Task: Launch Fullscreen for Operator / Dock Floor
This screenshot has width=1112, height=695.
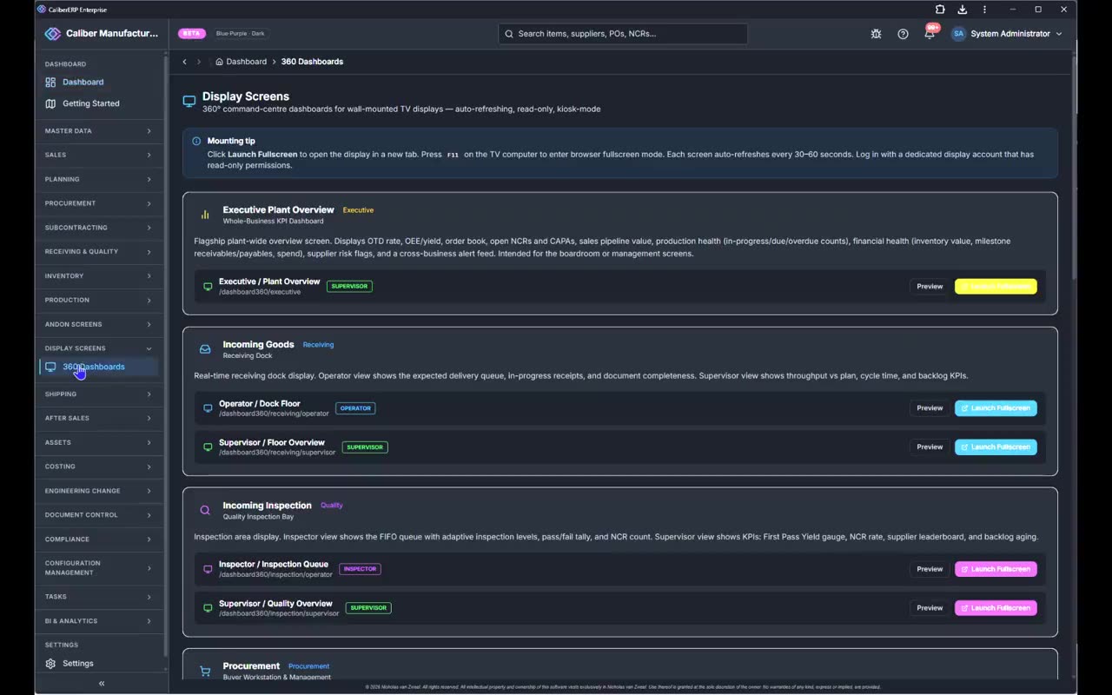Action: click(996, 408)
